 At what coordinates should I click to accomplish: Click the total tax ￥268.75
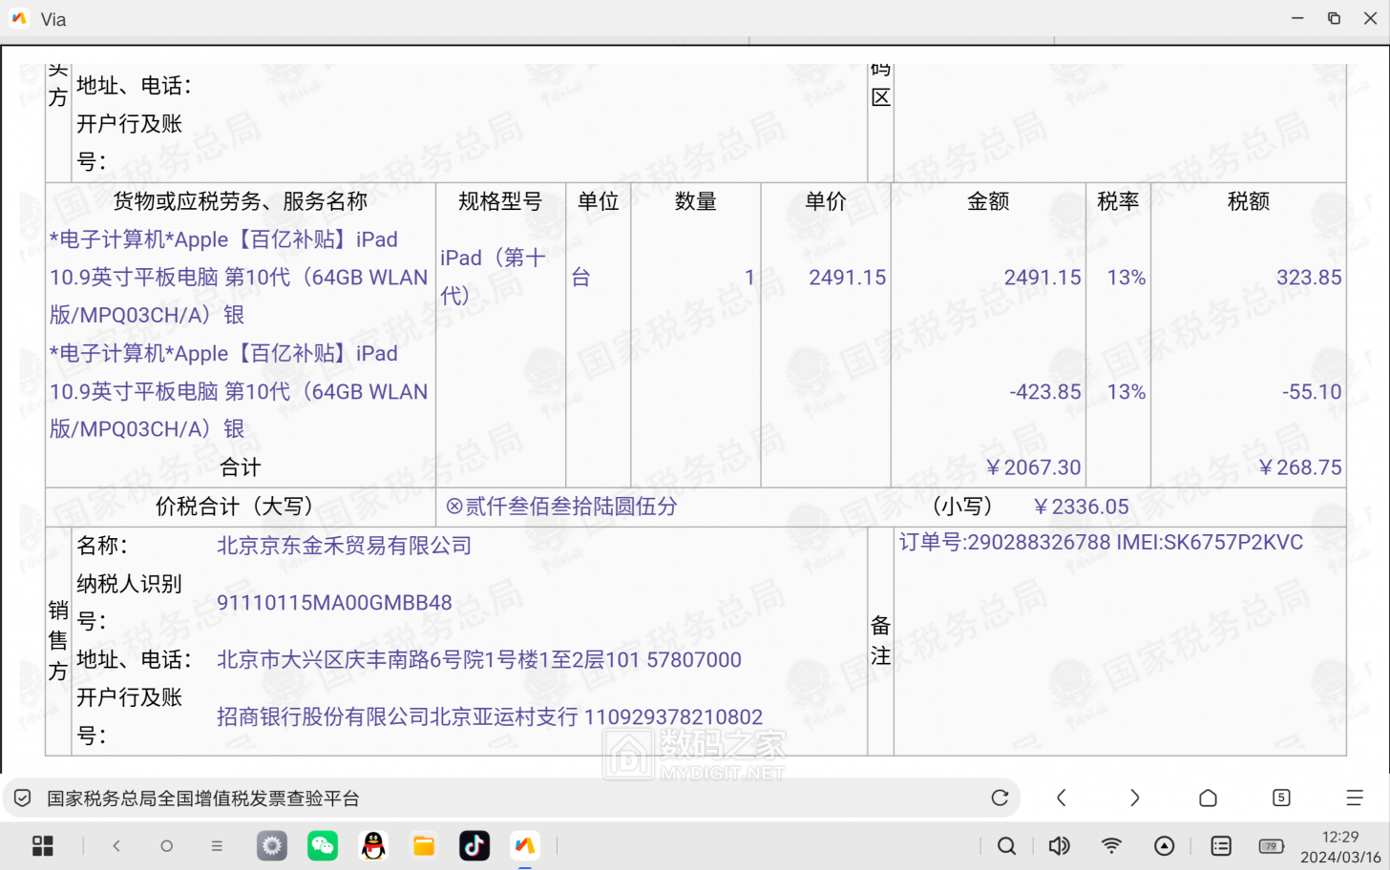point(1300,467)
